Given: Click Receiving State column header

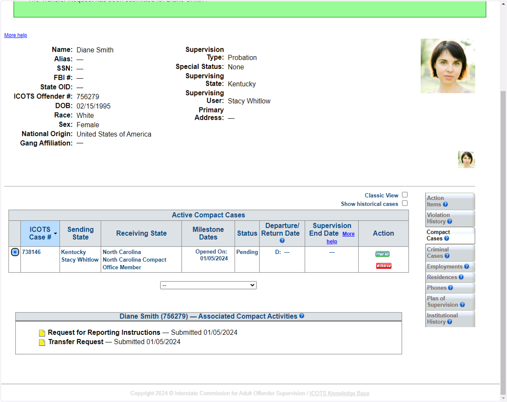Looking at the screenshot, I should pos(142,234).
